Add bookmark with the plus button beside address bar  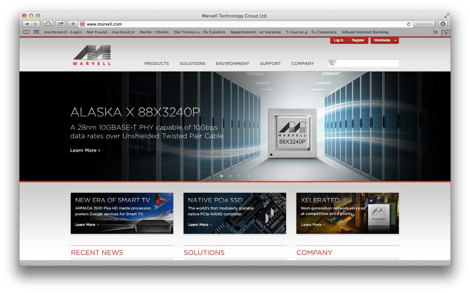(73, 24)
